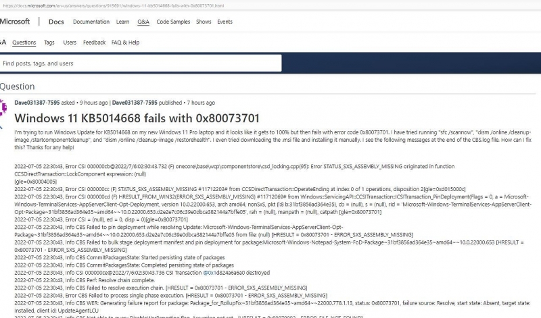Screen dimensions: 541x318
Task: Select the Q&A navigation item
Action: point(143,22)
